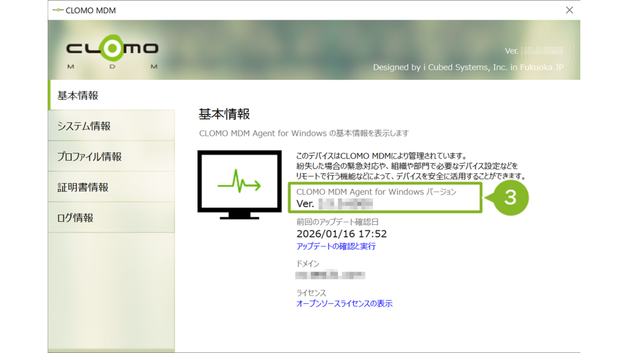This screenshot has width=628, height=353.
Task: Click the Agent version value in green box
Action: (335, 204)
